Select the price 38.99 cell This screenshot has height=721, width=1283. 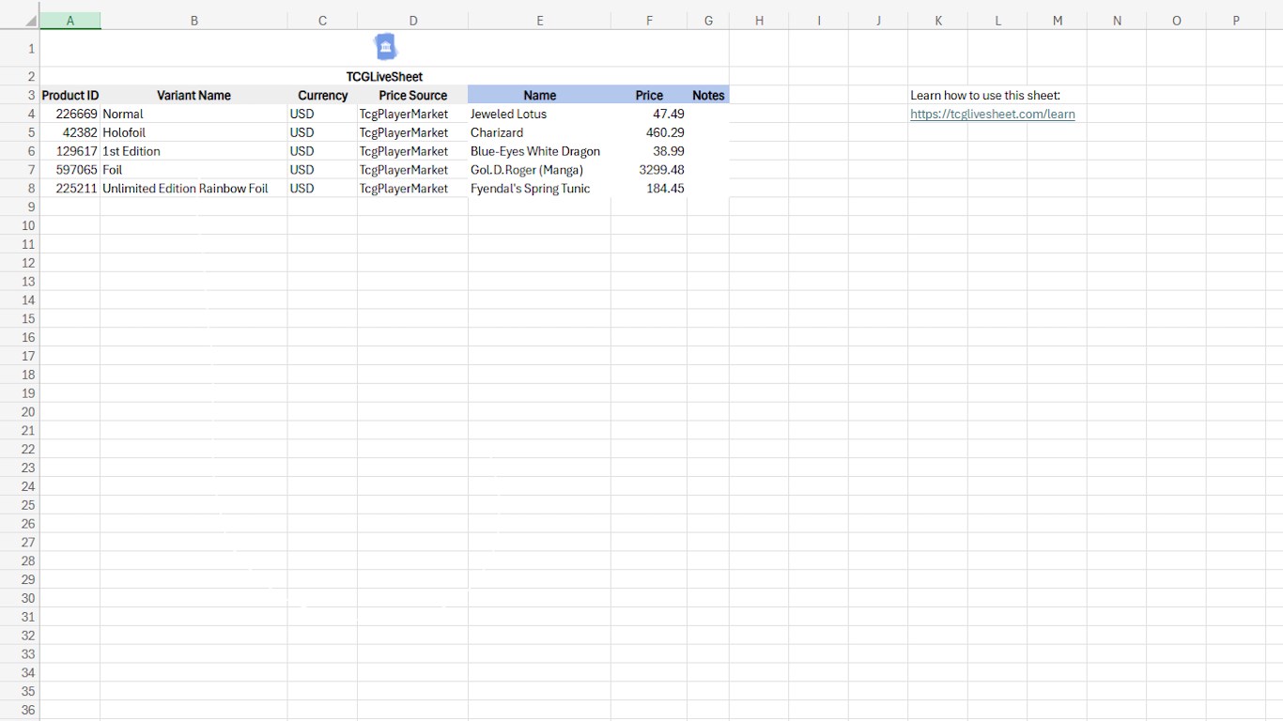(x=649, y=151)
